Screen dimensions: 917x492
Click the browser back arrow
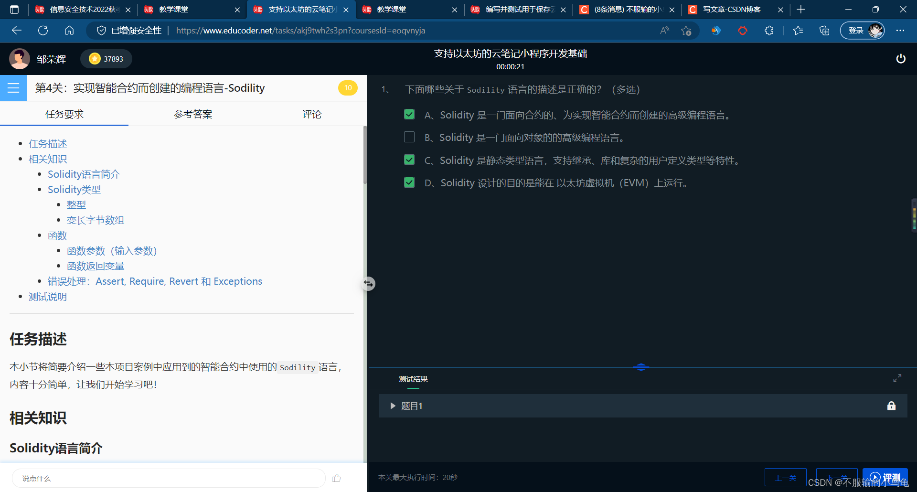[x=17, y=31]
